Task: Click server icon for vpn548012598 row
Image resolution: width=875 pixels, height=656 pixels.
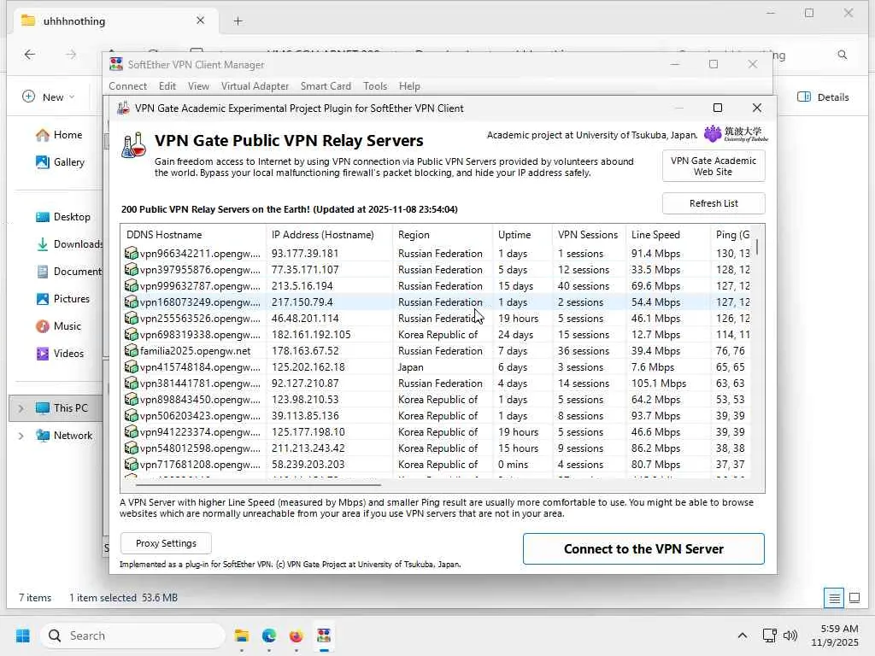Action: coord(131,448)
